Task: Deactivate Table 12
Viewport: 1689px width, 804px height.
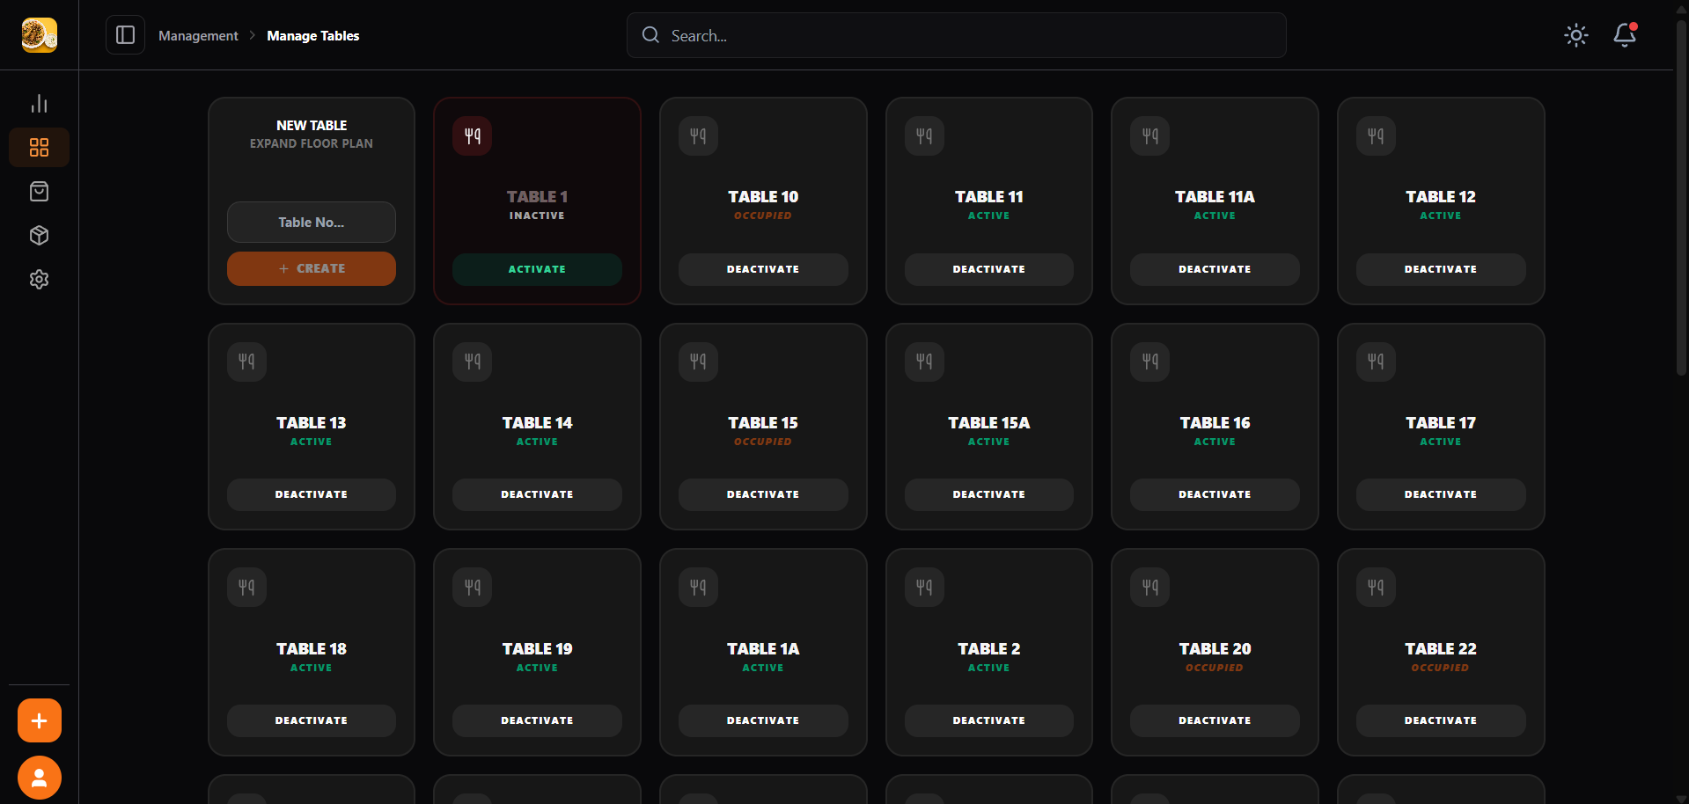Action: (1441, 269)
